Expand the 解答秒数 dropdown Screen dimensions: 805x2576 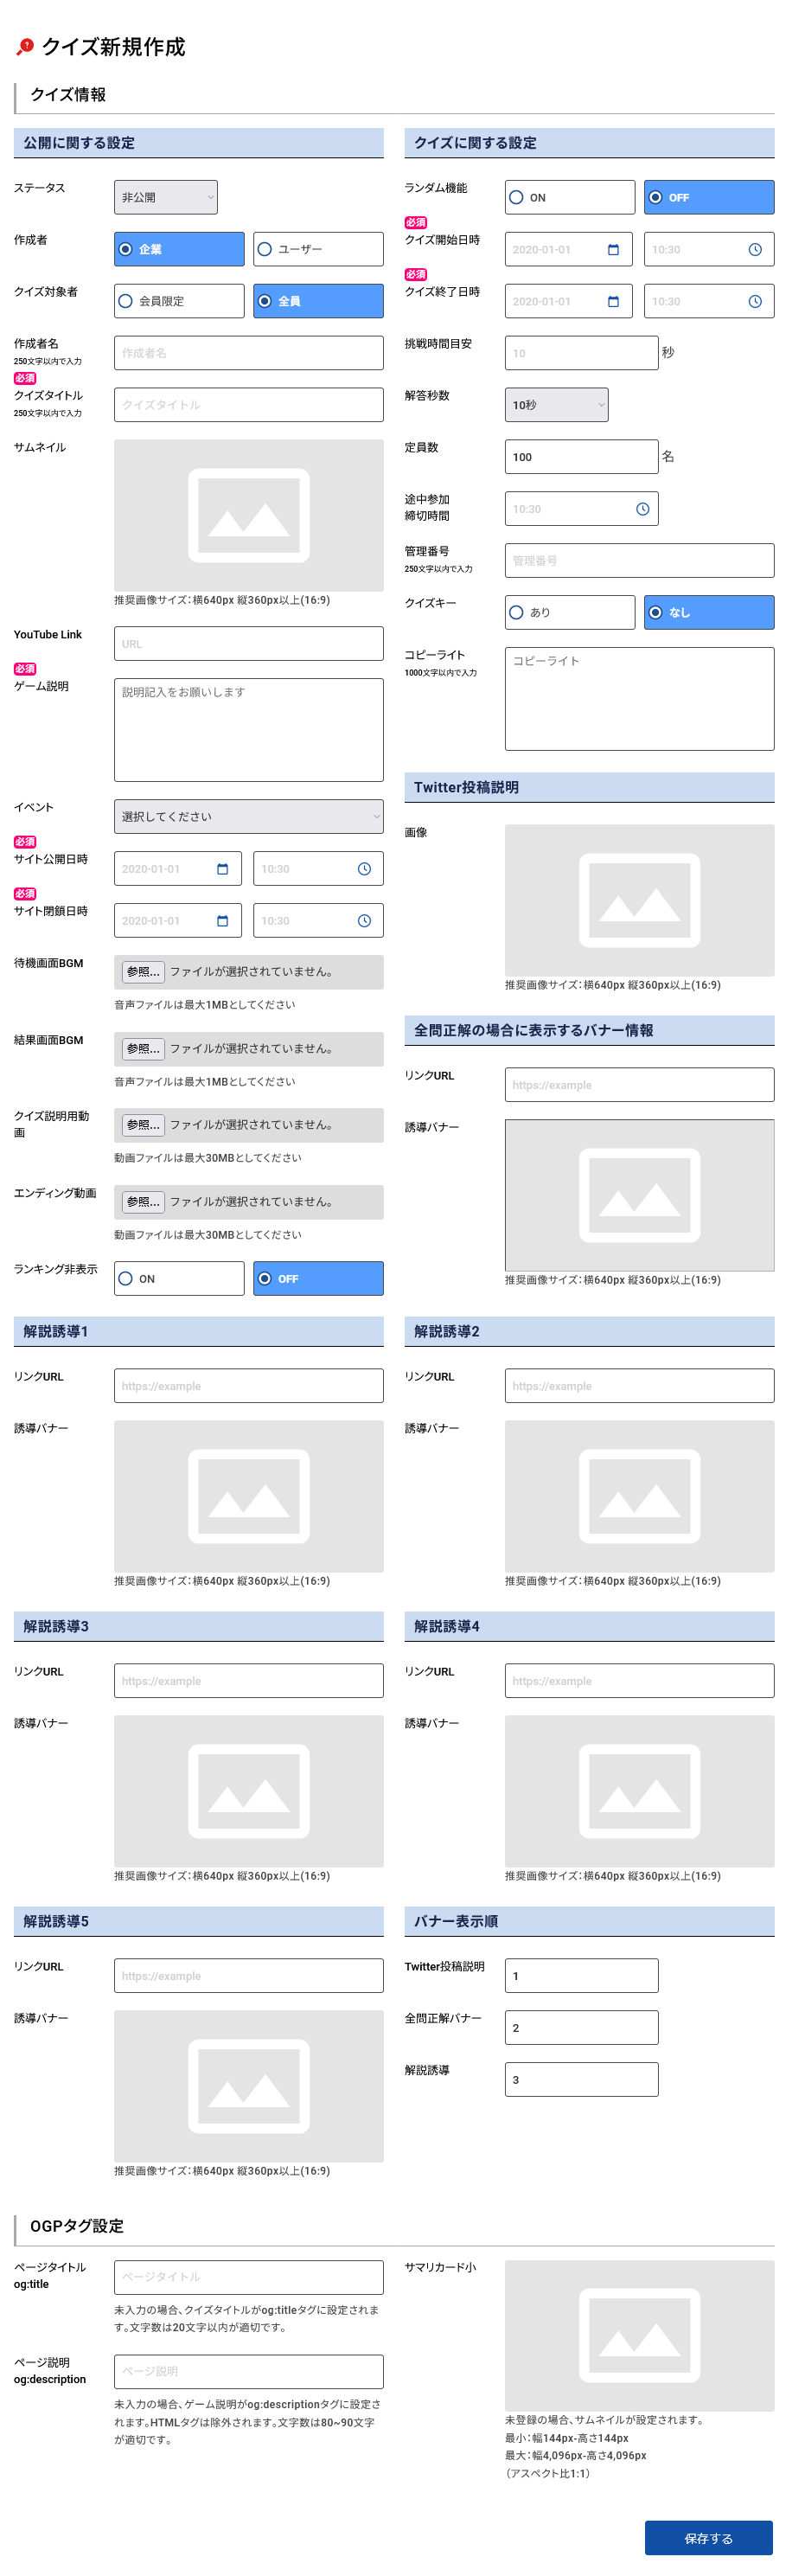tap(556, 406)
